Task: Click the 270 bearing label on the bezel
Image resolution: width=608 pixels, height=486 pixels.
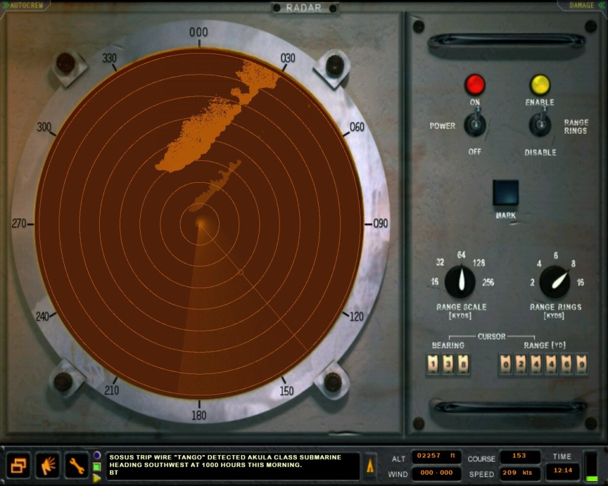Action: pos(19,223)
